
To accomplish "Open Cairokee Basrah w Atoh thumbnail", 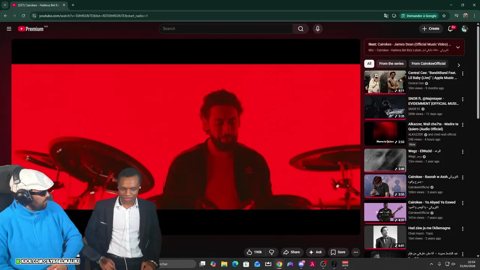I will (385, 186).
